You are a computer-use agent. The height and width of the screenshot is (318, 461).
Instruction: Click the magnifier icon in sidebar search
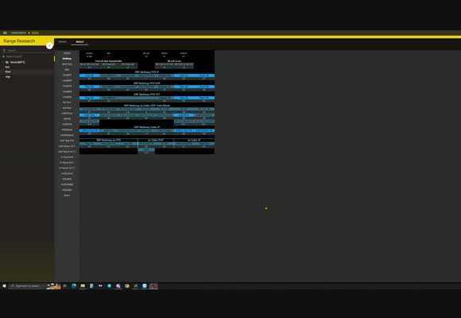tap(4, 51)
